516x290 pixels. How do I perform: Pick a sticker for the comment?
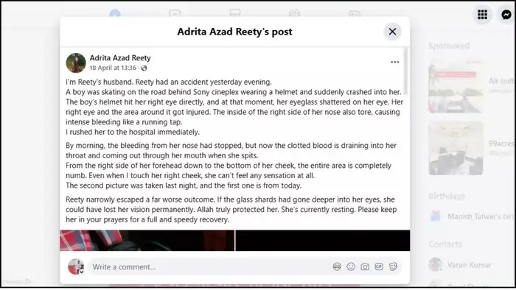[393, 266]
